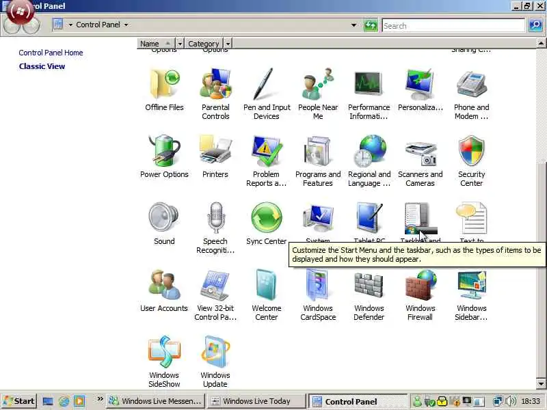Open Power Options
The width and height of the screenshot is (547, 410).
point(164,156)
